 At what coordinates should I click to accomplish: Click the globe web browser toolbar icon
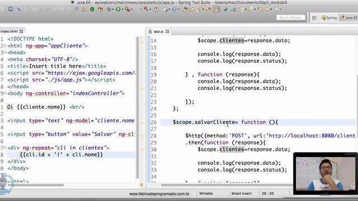coord(225,9)
